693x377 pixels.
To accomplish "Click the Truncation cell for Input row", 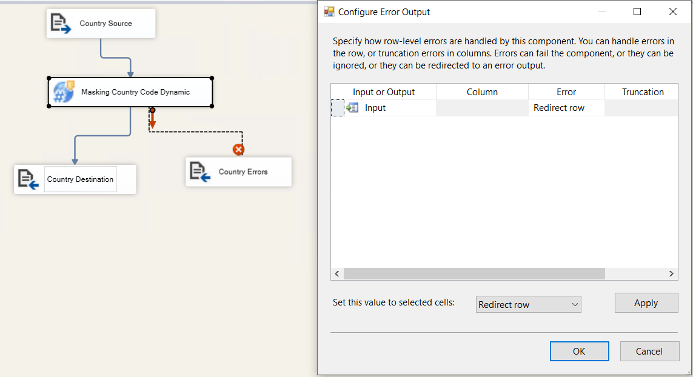I will [641, 108].
